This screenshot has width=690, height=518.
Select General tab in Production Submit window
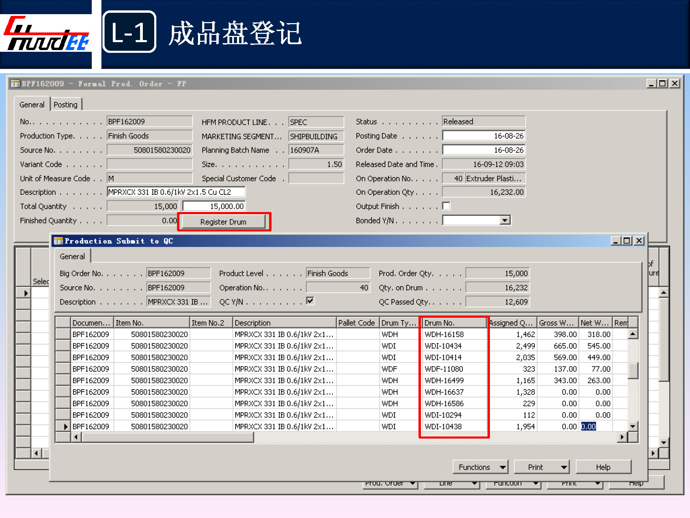pos(72,257)
